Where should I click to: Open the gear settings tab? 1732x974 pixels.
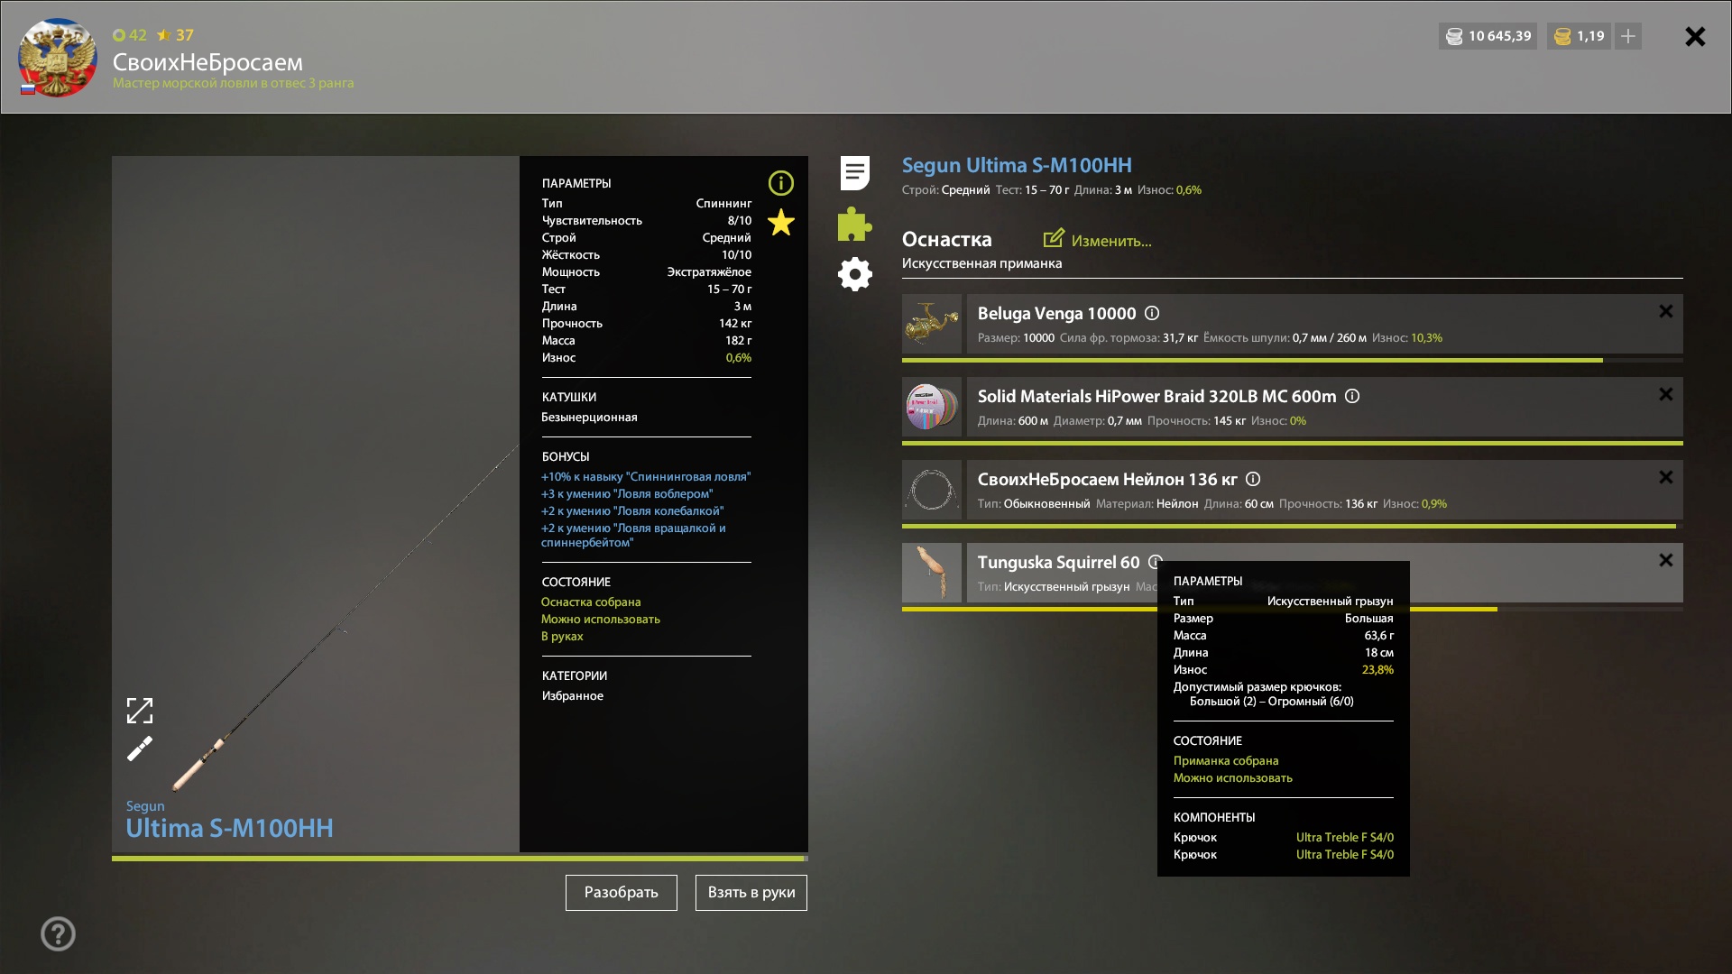854,274
